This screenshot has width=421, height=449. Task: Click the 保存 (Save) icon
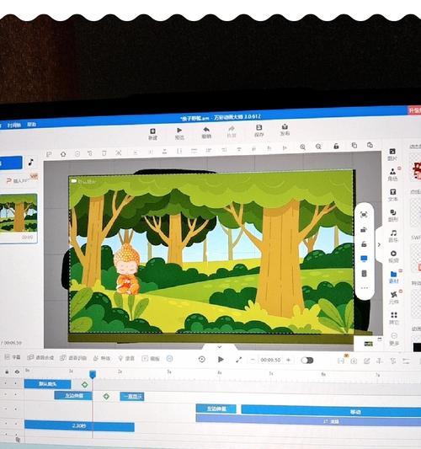tap(258, 131)
